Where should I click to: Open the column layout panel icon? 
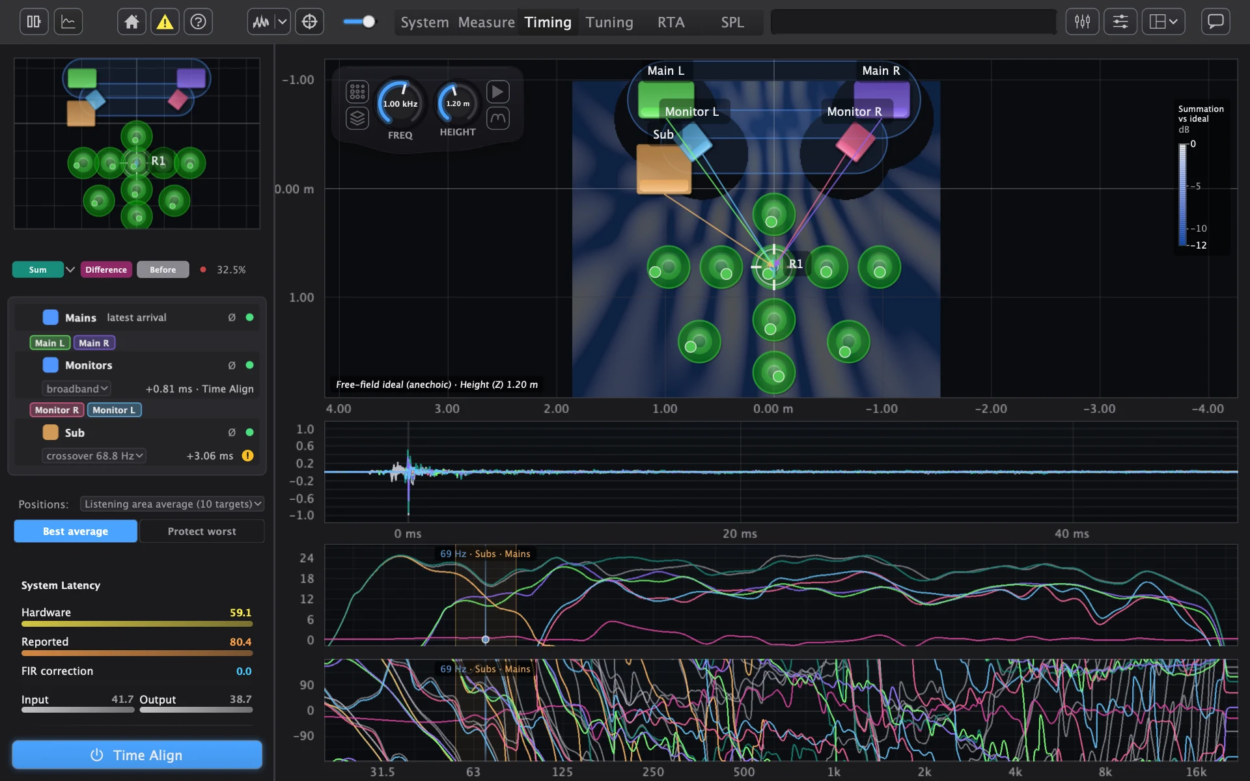(34, 22)
